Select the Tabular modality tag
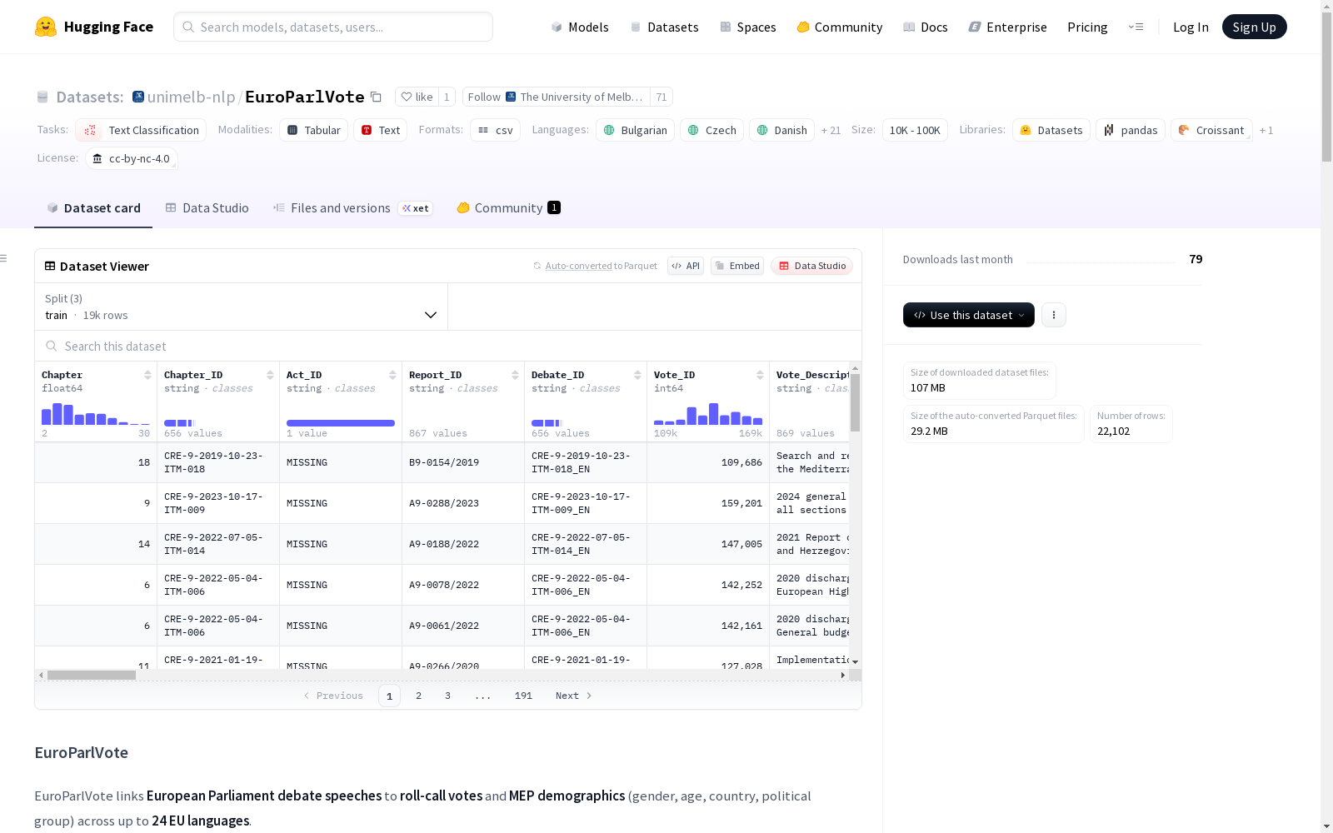 click(314, 130)
